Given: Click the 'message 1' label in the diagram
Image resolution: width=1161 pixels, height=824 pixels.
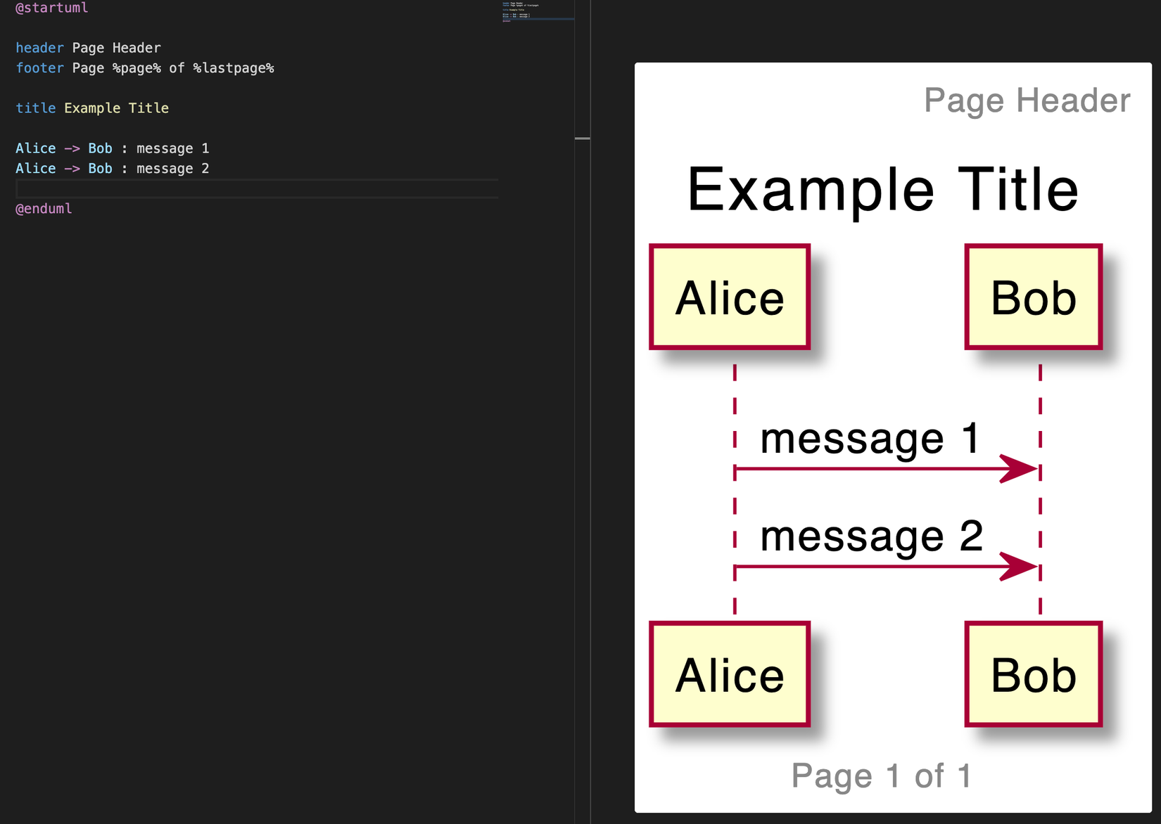Looking at the screenshot, I should [x=870, y=439].
